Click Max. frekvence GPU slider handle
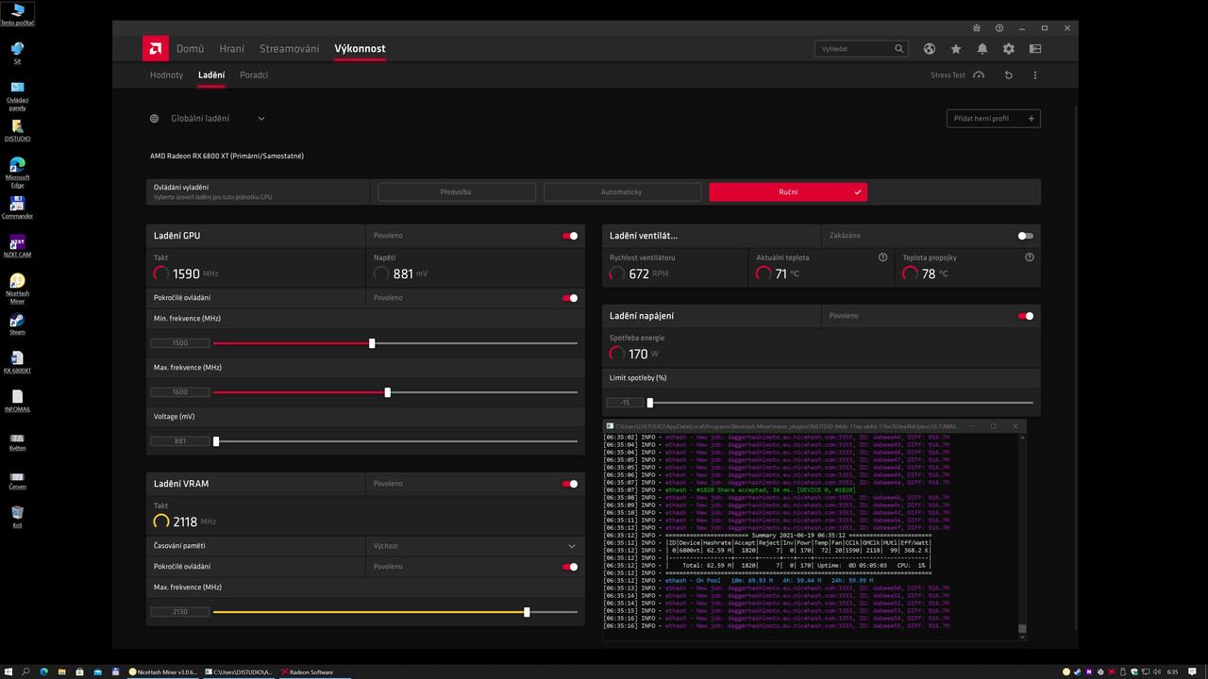 388,392
